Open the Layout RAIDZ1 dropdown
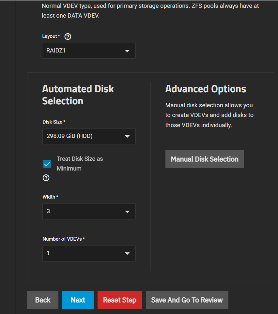 point(89,51)
